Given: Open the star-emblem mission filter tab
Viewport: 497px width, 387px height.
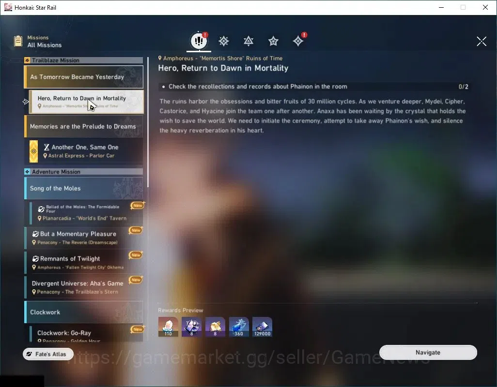Looking at the screenshot, I should (x=273, y=41).
